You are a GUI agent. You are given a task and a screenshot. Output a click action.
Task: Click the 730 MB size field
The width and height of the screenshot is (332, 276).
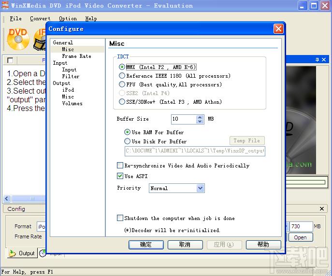click(x=301, y=226)
